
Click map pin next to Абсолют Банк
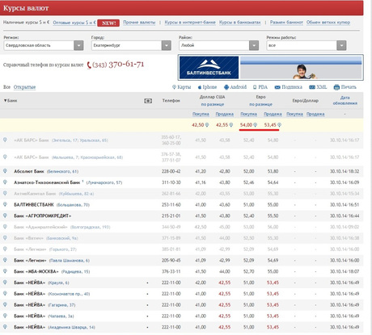(x=5, y=171)
